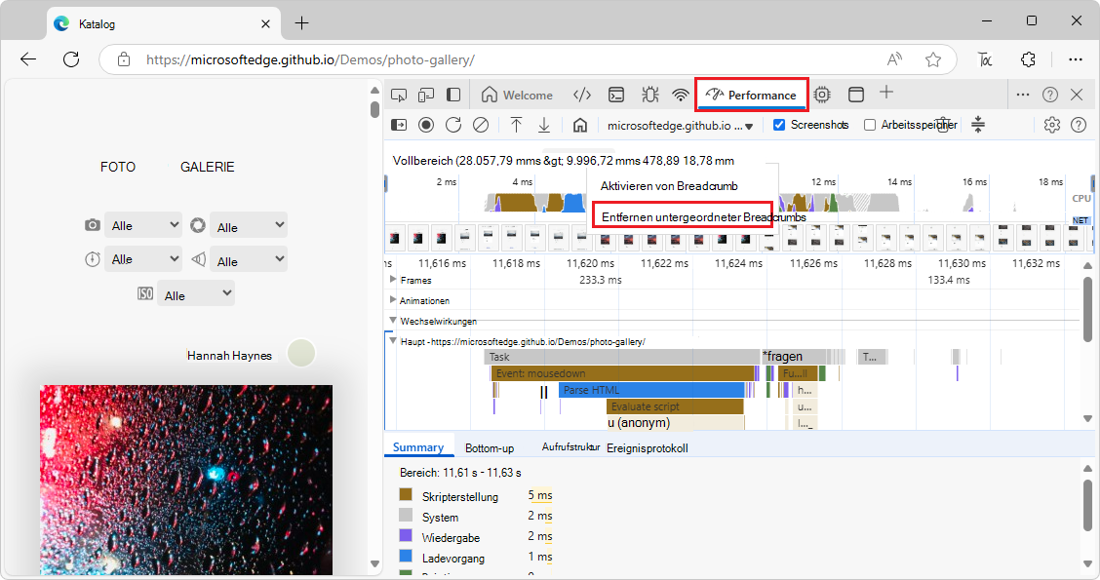Uncheck the Screenshots checkbox
Viewport: 1100px width, 580px height.
(779, 125)
